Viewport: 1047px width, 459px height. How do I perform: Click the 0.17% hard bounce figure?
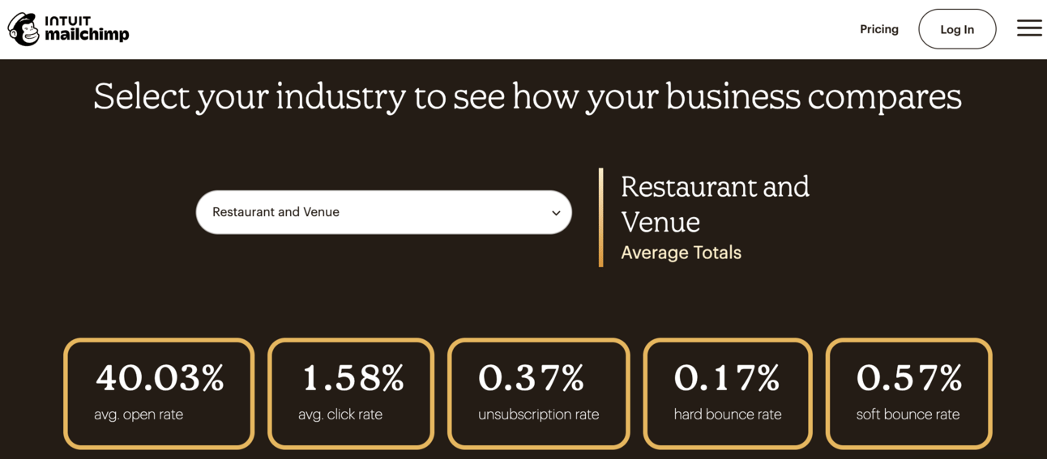click(727, 378)
